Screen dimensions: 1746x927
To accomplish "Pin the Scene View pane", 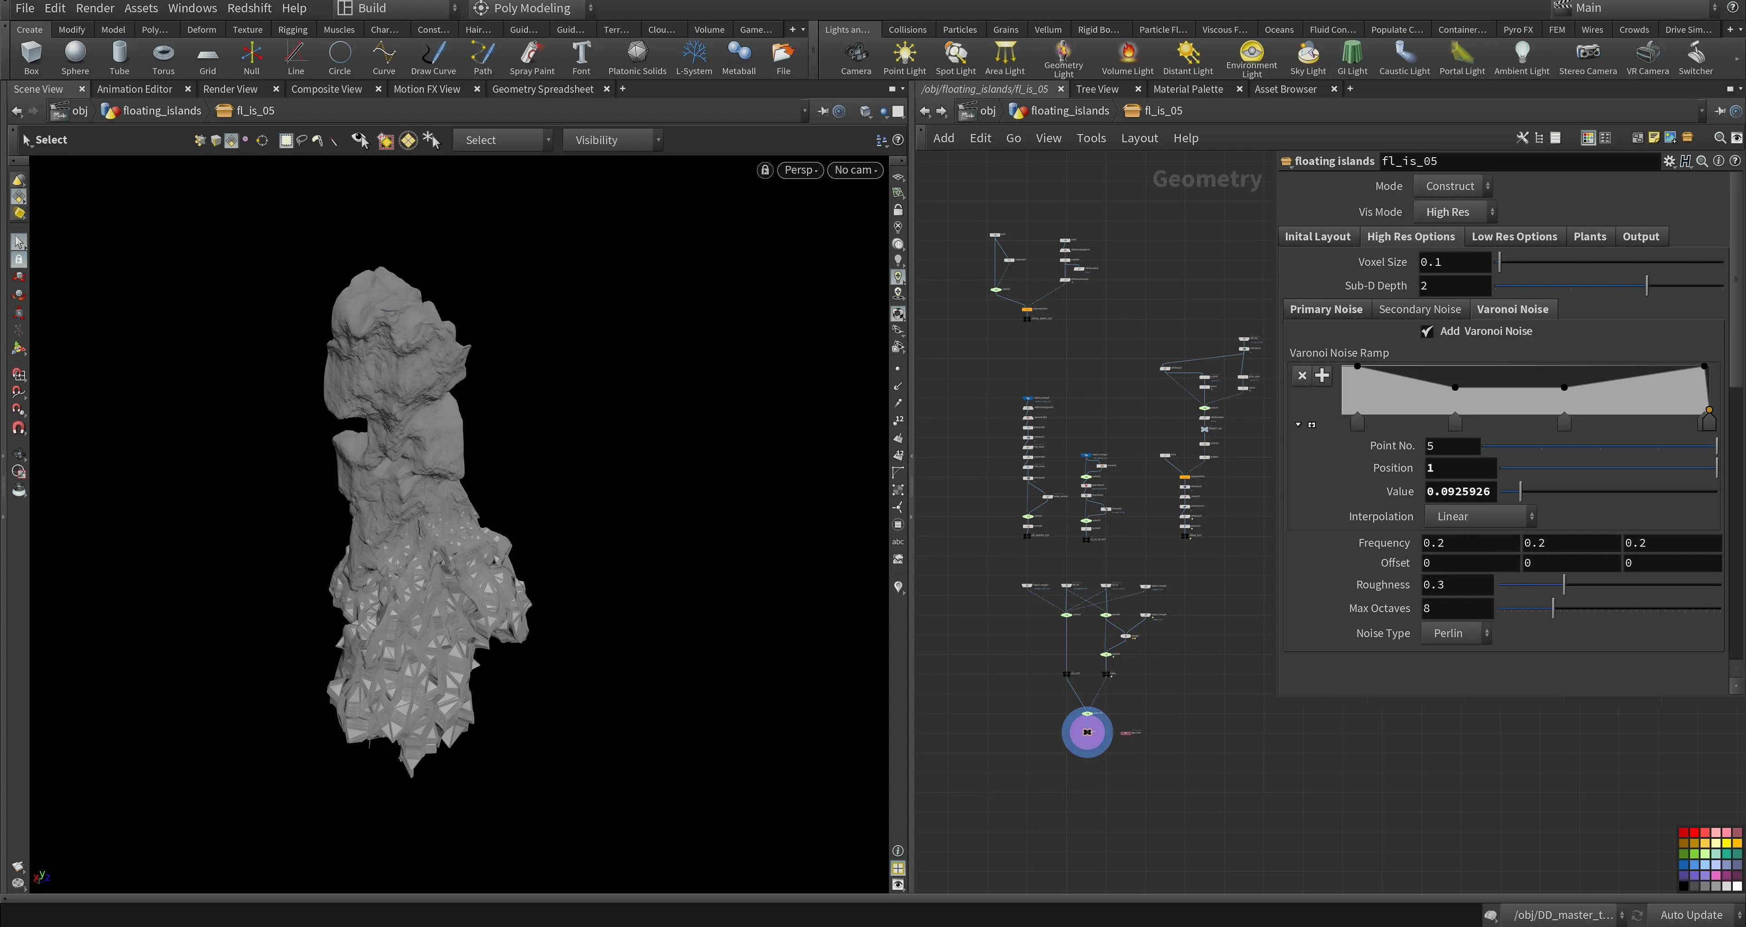I will tap(822, 110).
